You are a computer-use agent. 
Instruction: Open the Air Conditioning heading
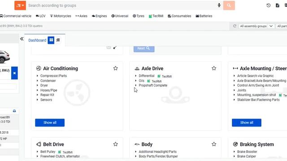(61, 68)
